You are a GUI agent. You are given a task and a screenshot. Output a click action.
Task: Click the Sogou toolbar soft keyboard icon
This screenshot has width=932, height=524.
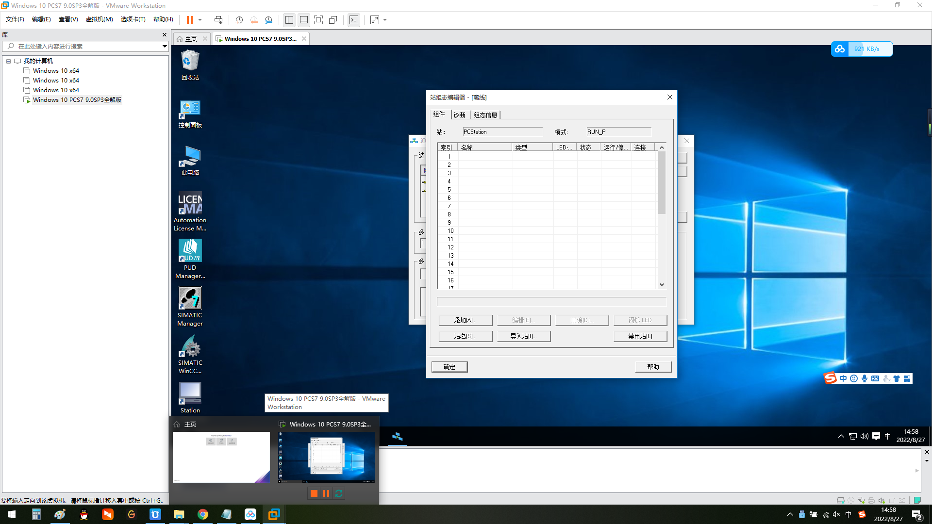[875, 378]
